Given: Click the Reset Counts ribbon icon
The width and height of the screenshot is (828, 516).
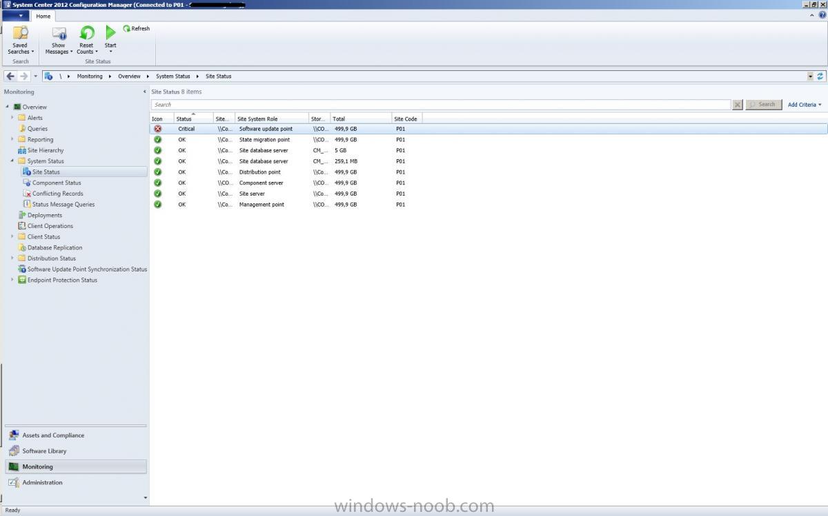Looking at the screenshot, I should [86, 33].
